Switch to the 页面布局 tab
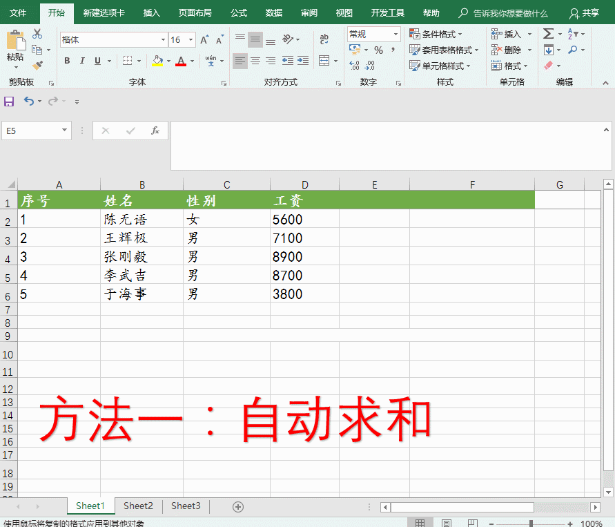This screenshot has width=615, height=527. pyautogui.click(x=195, y=13)
